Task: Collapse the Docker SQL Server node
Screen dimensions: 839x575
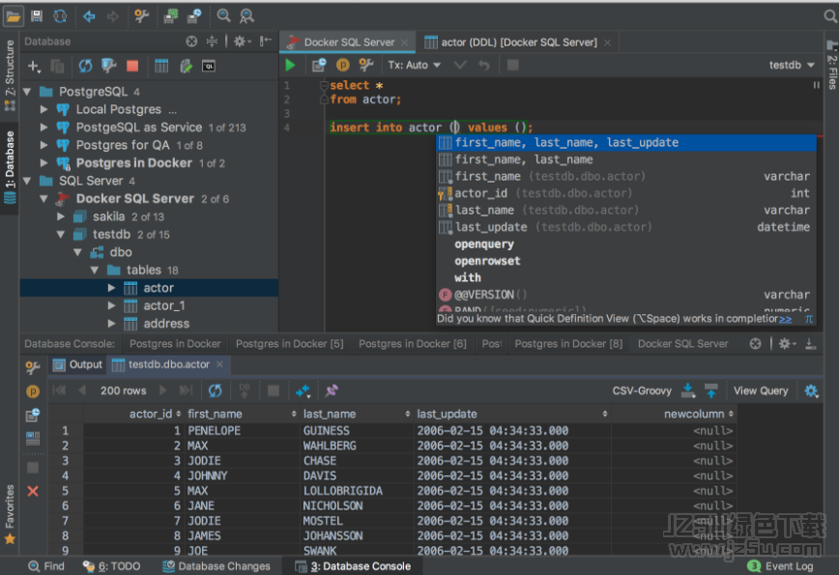Action: [x=44, y=198]
